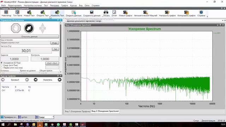Click the frequency value field 30,01
Viewport: 226px width, 127px height.
[26, 51]
